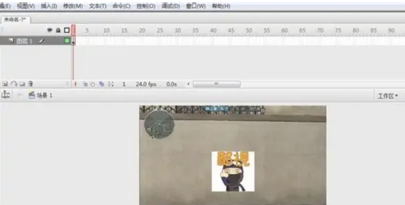Click frame 50 on the timeline ruler

click(249, 30)
